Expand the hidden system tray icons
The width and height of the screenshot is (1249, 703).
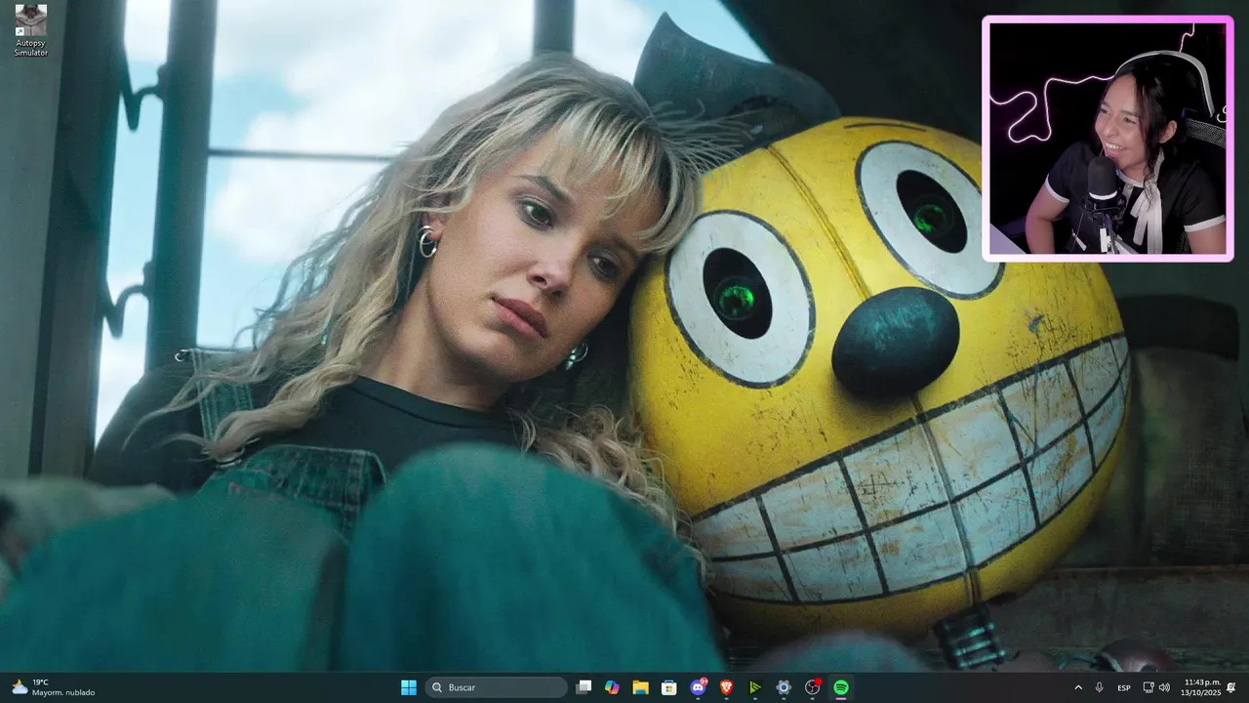pos(1078,687)
